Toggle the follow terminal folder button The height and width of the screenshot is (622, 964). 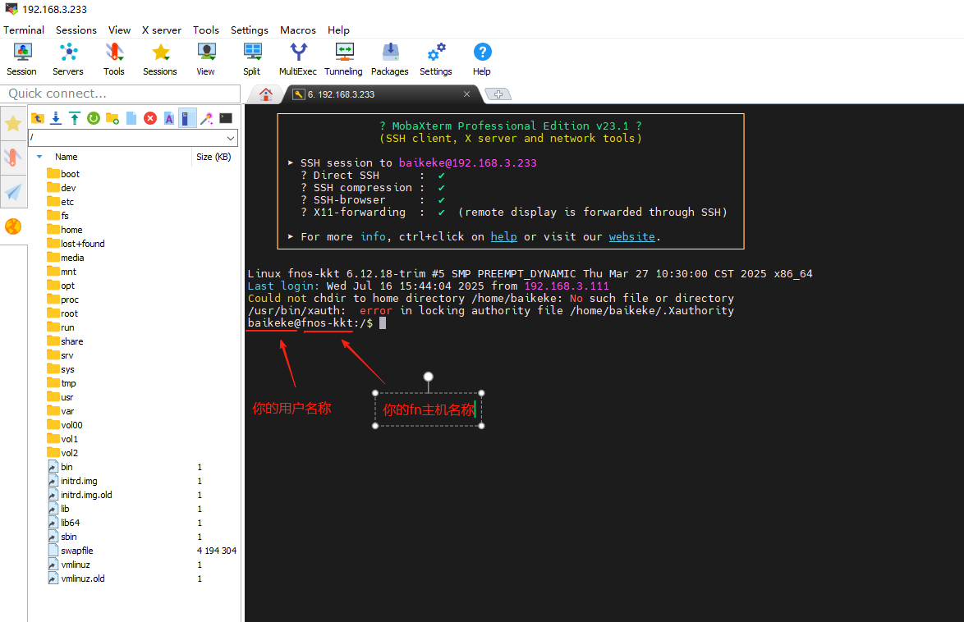click(x=188, y=118)
